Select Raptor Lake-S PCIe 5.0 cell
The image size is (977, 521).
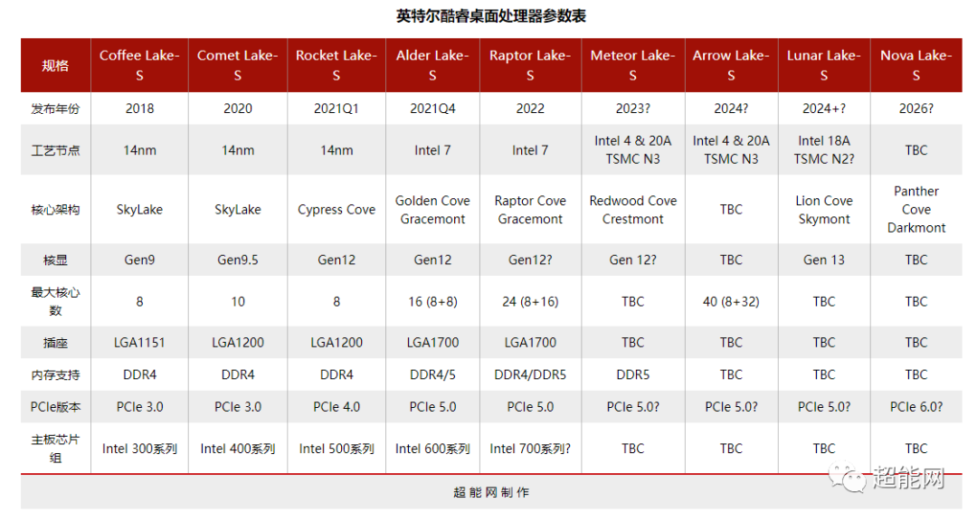pyautogui.click(x=530, y=407)
